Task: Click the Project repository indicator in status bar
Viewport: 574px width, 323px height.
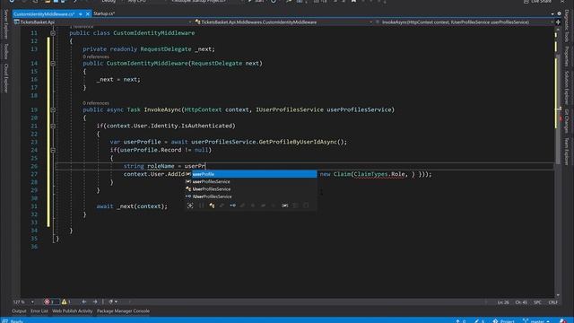Action: point(503,321)
